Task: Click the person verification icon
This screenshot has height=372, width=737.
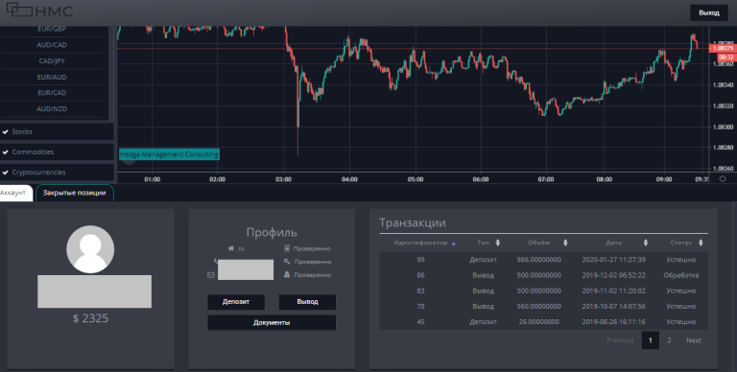Action: click(x=287, y=274)
